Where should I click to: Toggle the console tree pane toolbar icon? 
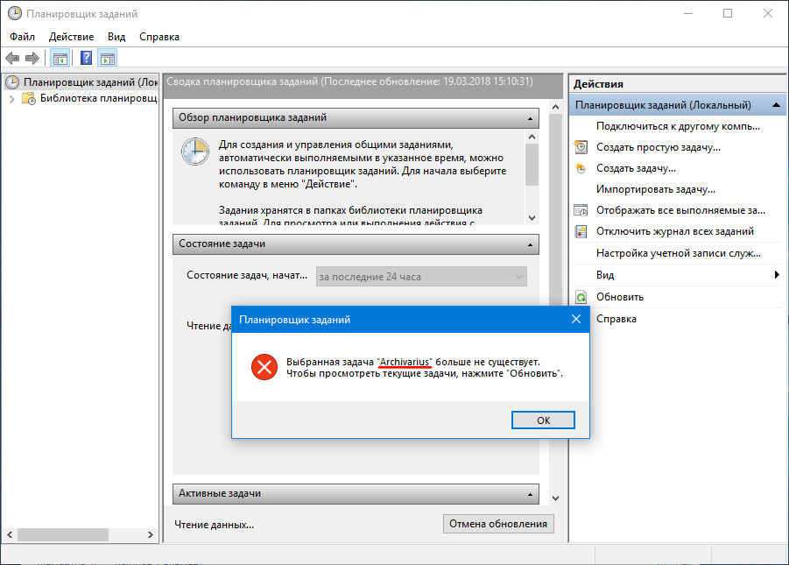(60, 59)
